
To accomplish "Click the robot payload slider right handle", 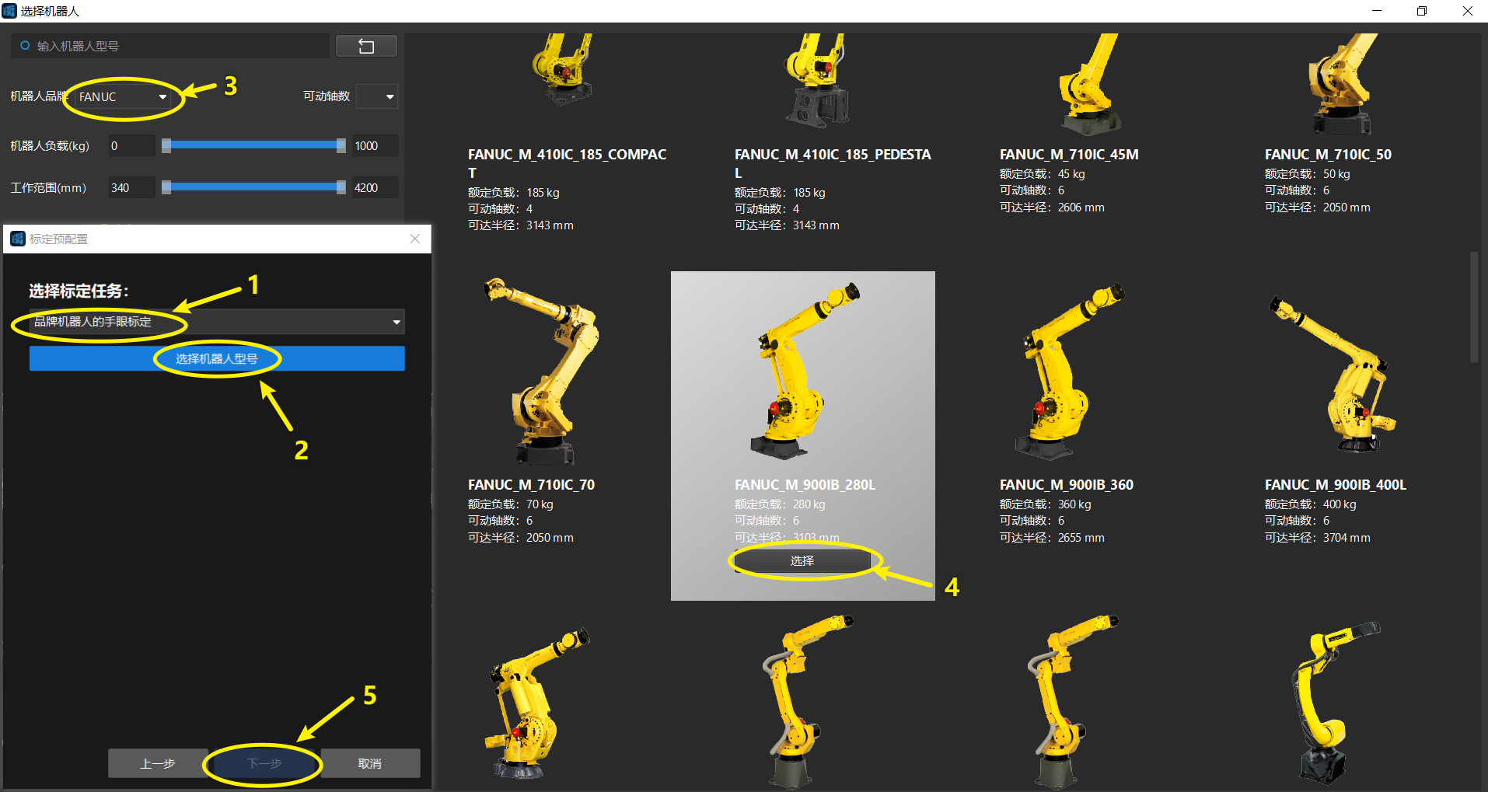I will click(x=341, y=145).
